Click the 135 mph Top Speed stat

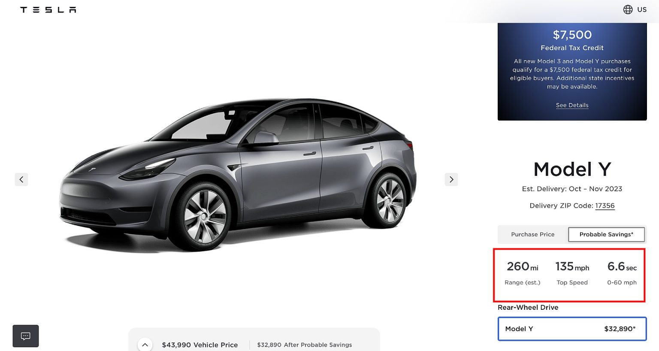pyautogui.click(x=572, y=273)
